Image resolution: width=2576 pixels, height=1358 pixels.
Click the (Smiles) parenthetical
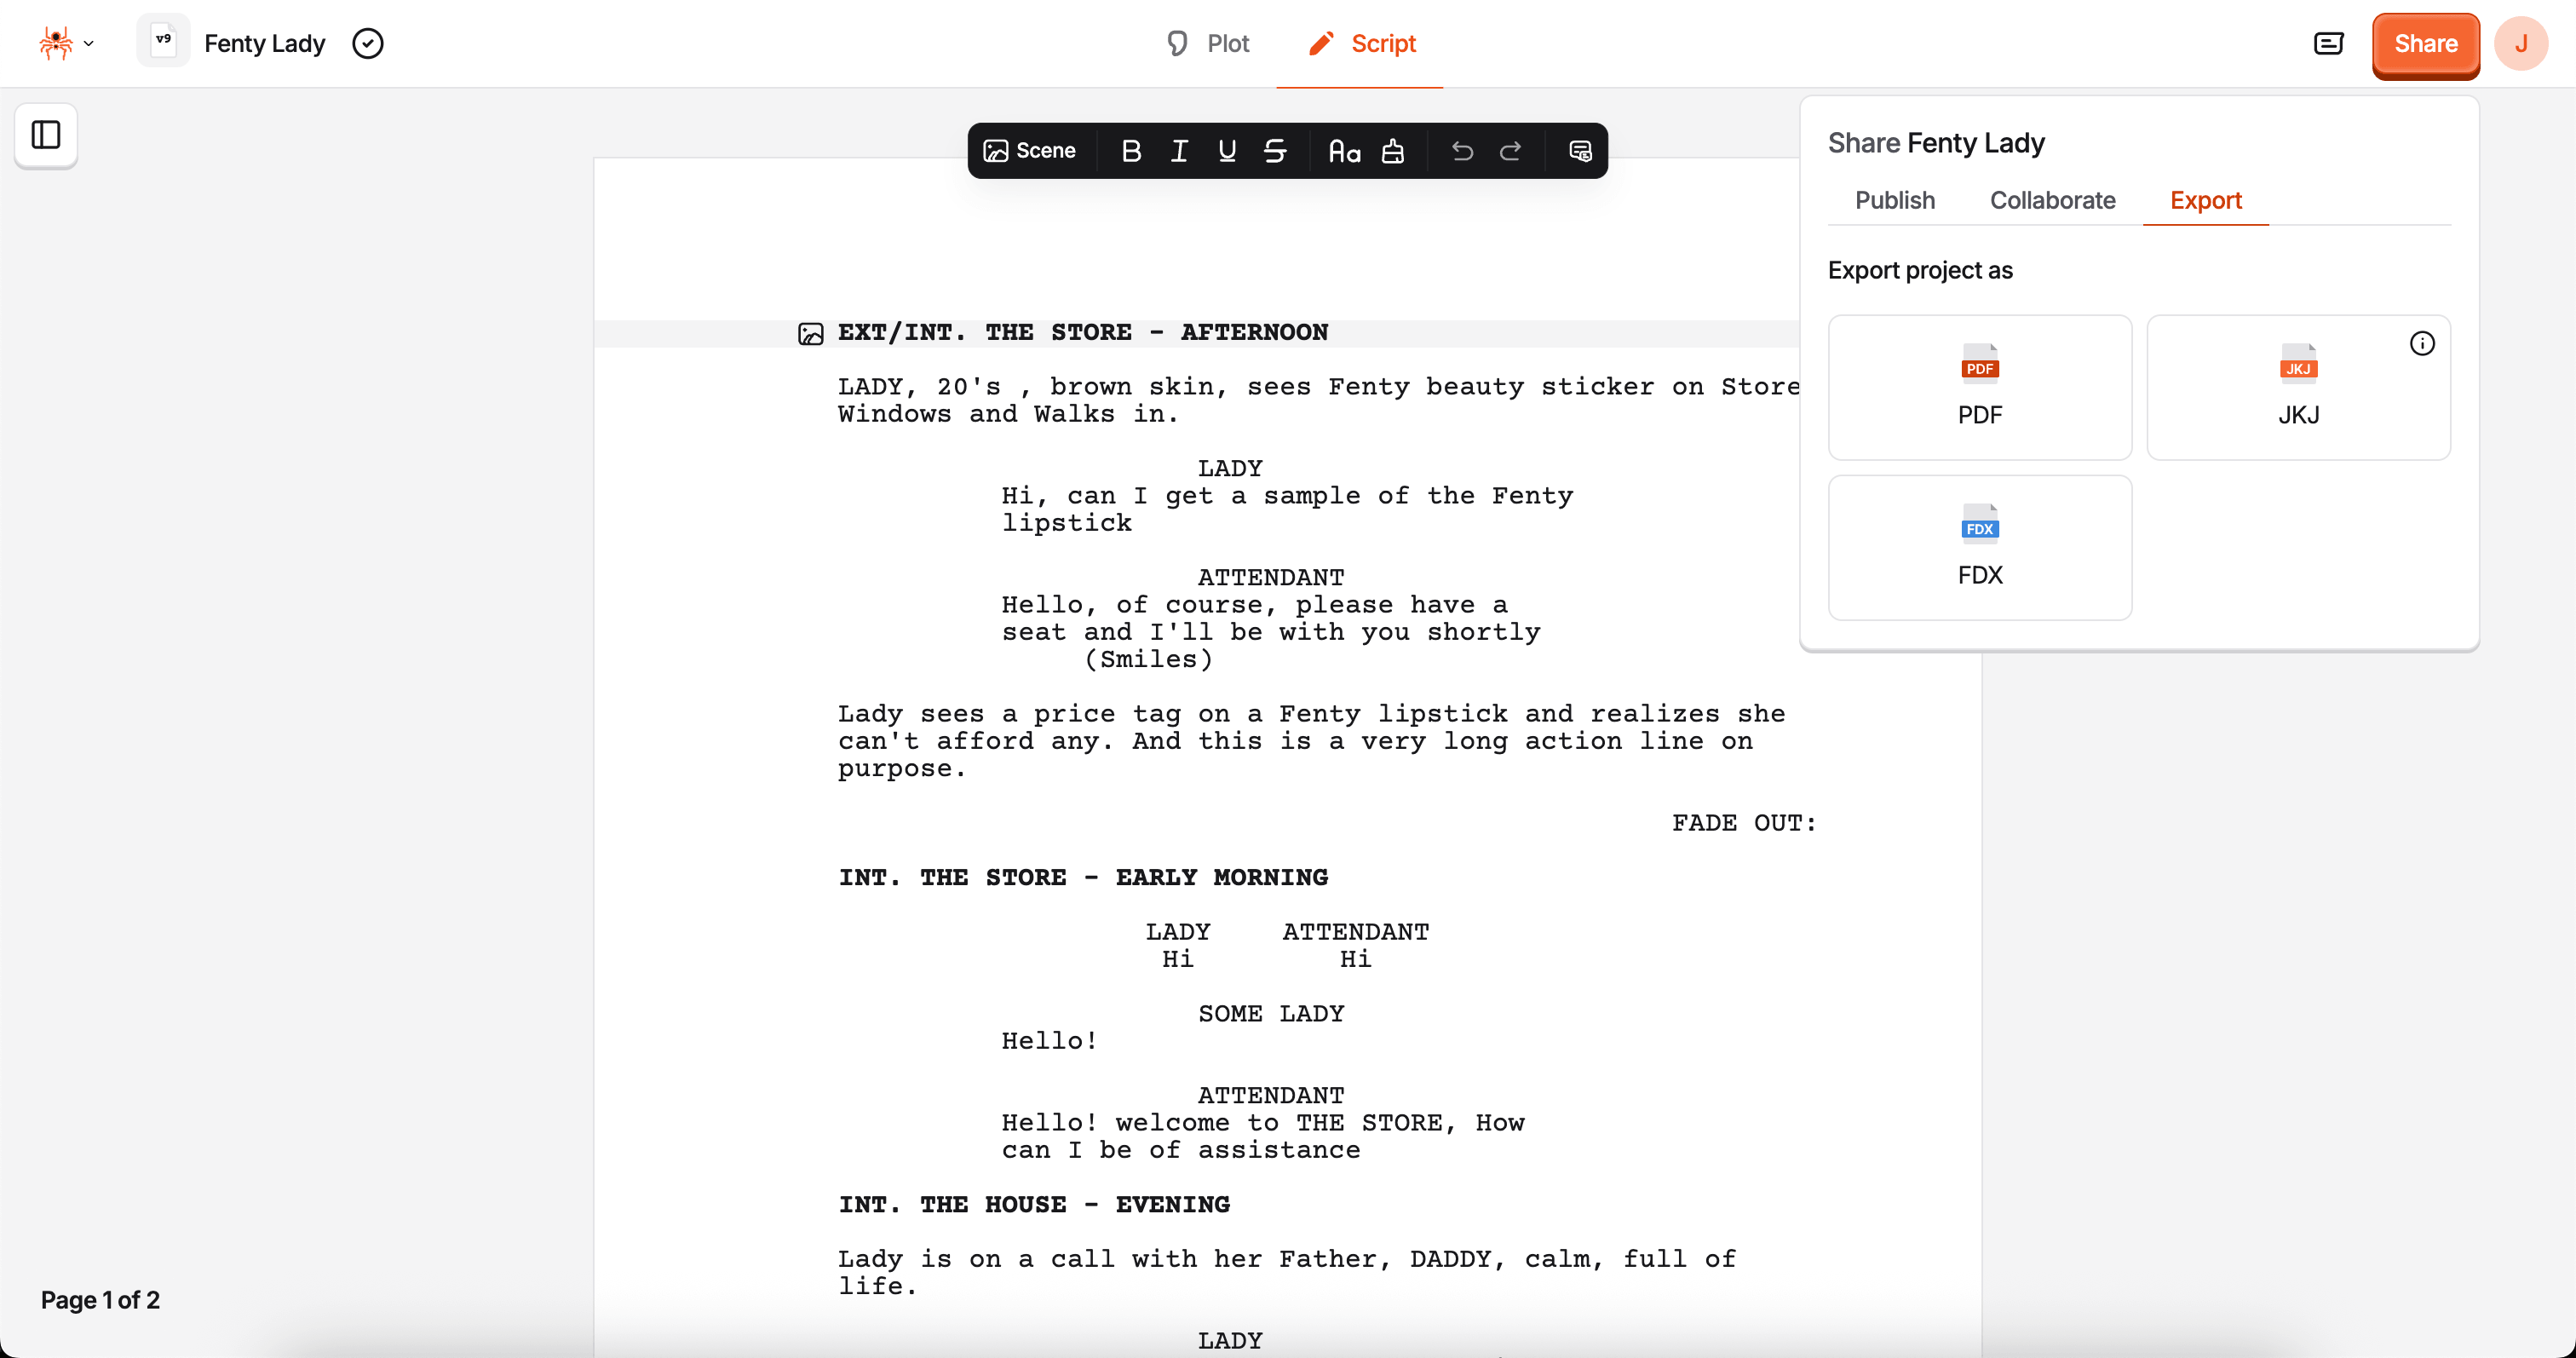(1148, 659)
